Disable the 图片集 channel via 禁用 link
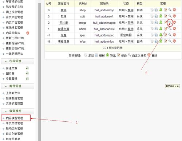This screenshot has height=141, width=182. point(131,23)
